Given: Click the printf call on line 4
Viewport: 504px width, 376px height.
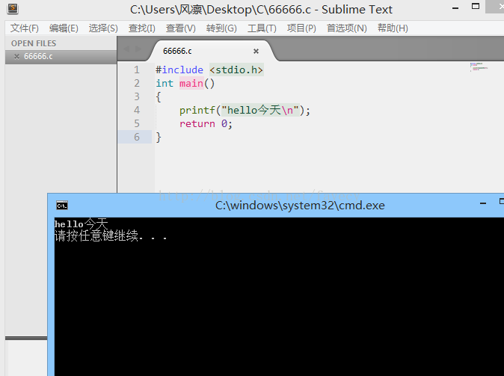Looking at the screenshot, I should click(x=197, y=111).
